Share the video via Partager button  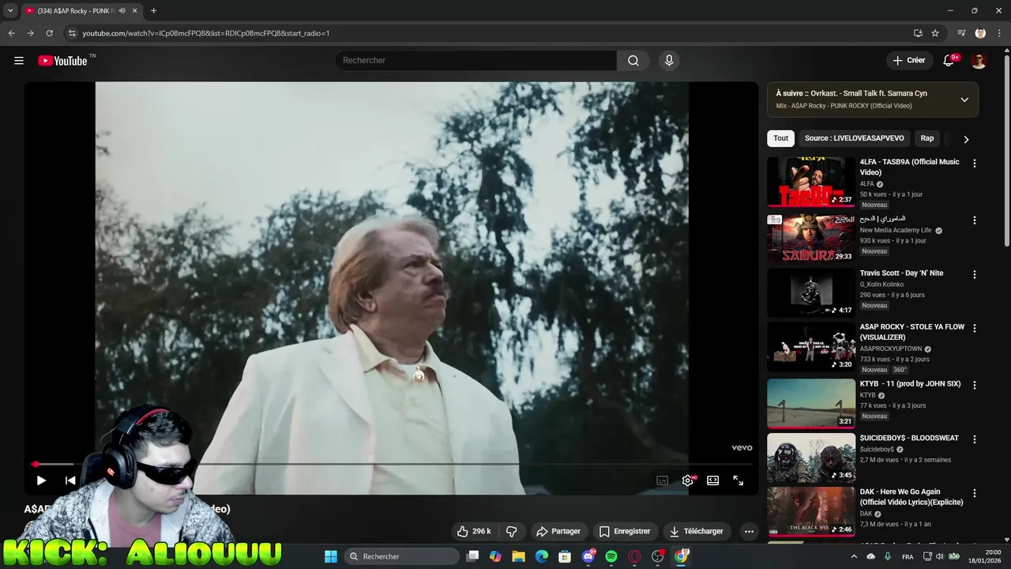pyautogui.click(x=558, y=531)
